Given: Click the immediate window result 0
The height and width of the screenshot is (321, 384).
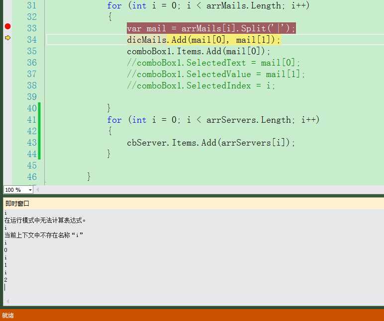Looking at the screenshot, I should pos(5,250).
